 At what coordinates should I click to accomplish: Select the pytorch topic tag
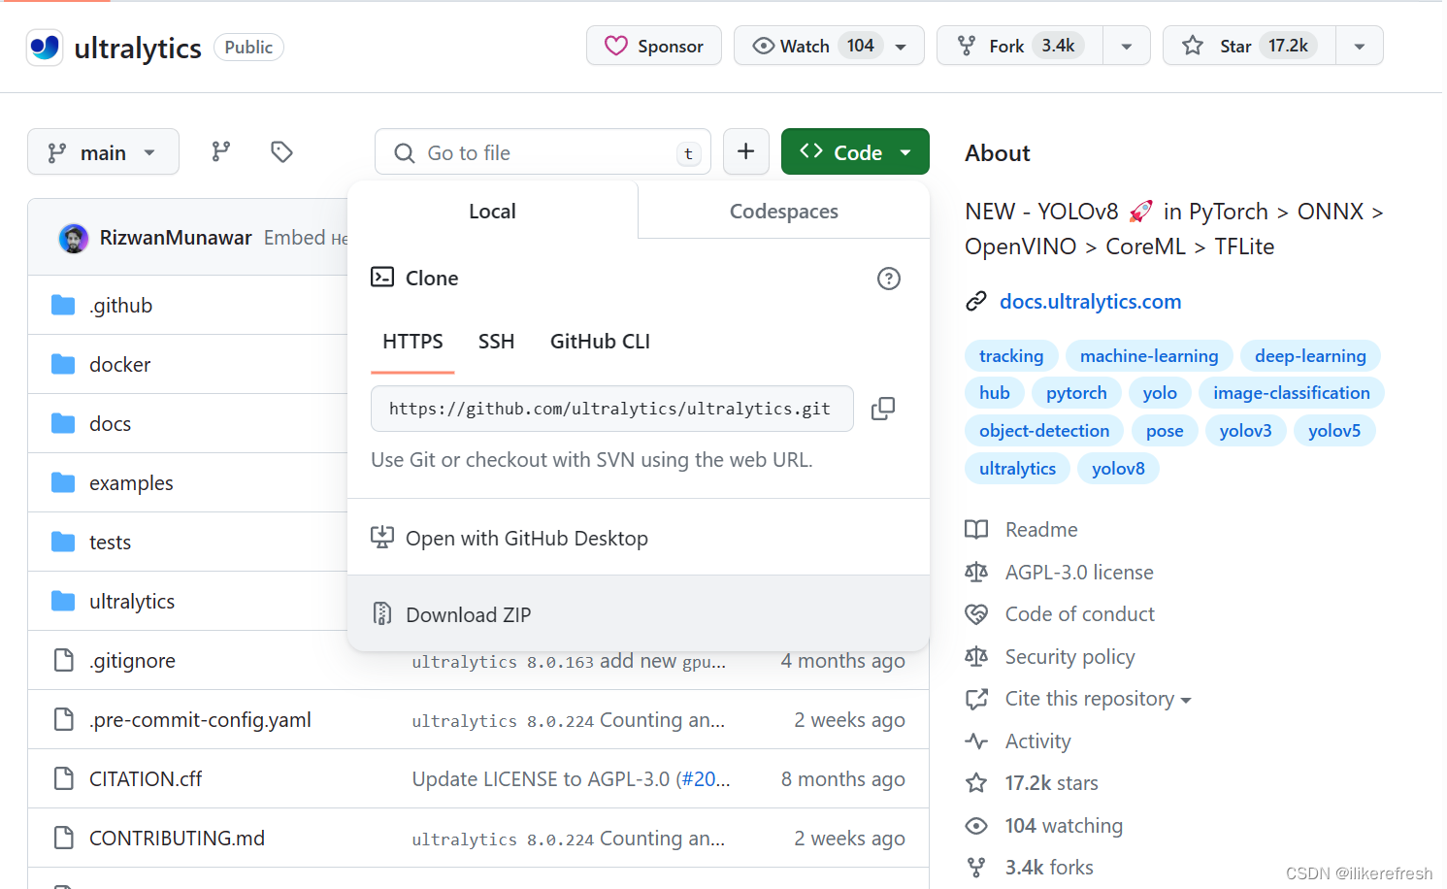1076,393
